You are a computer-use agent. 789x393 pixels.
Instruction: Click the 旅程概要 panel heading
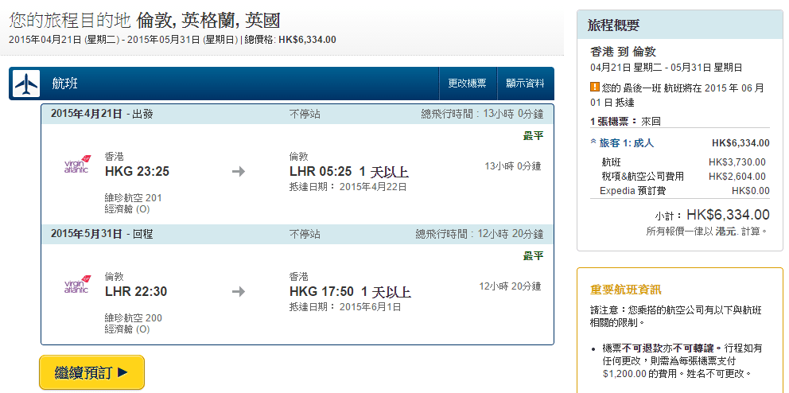[x=613, y=25]
